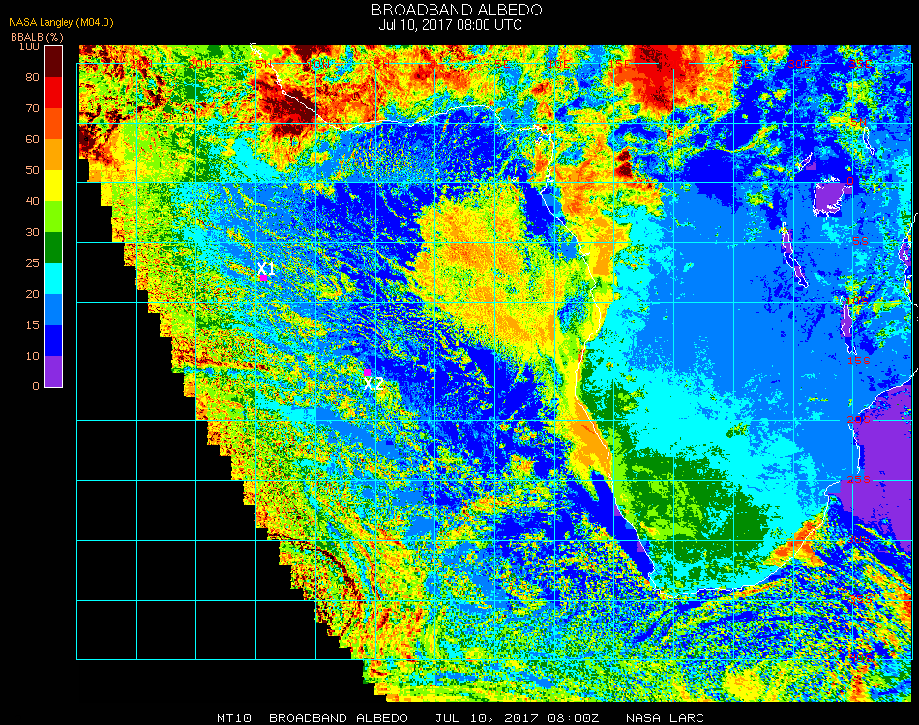Click the 'BBALB (%)' legend heading
The image size is (919, 725).
(37, 37)
